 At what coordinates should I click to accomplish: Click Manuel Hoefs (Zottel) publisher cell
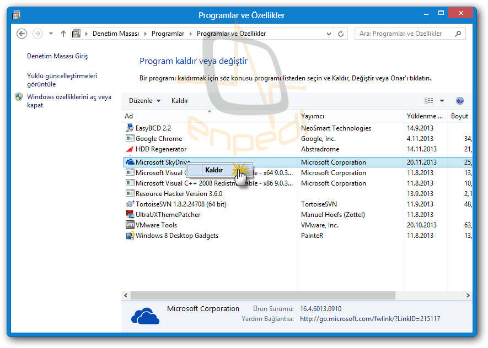tap(333, 215)
